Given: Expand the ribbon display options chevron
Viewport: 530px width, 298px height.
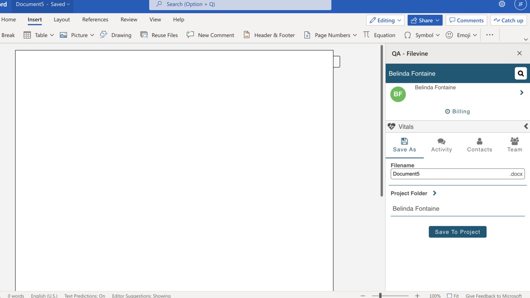Looking at the screenshot, I should [526, 39].
